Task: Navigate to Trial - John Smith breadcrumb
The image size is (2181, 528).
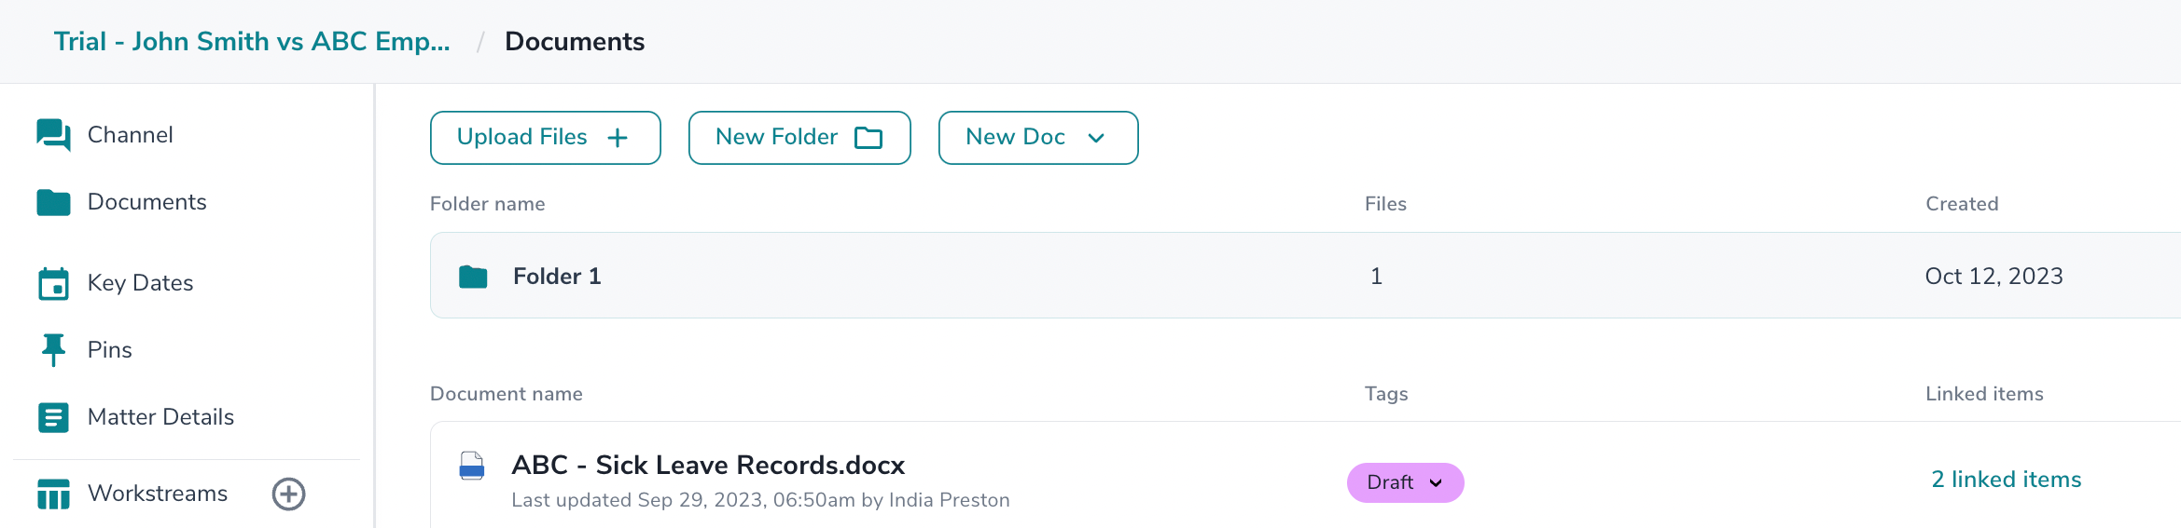Action: pos(252,42)
